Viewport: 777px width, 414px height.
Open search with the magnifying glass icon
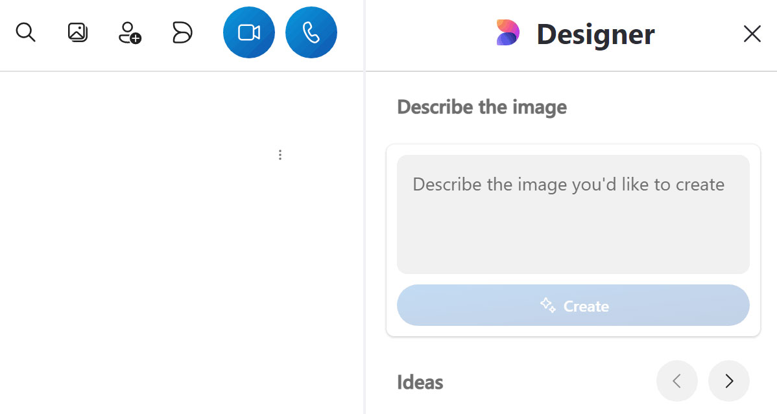point(25,32)
